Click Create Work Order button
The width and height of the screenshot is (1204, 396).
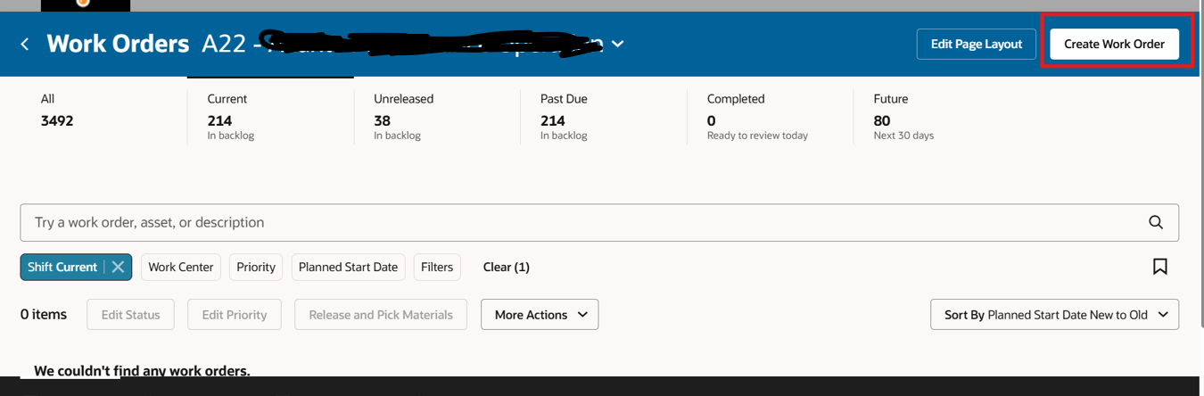pyautogui.click(x=1114, y=44)
